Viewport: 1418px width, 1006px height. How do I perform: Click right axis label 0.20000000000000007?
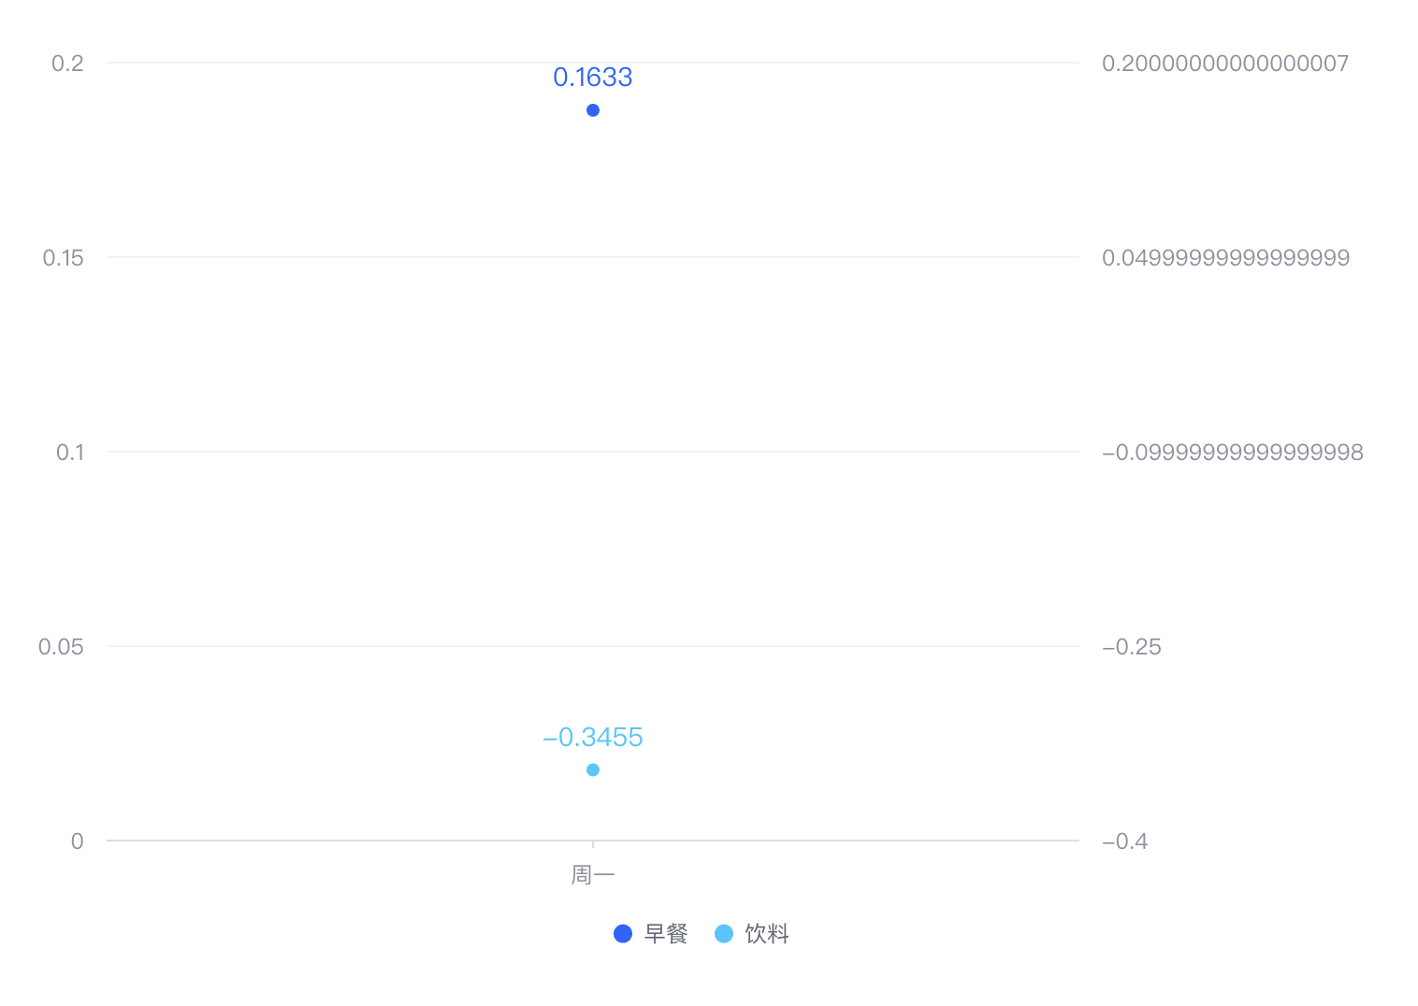click(x=1225, y=64)
